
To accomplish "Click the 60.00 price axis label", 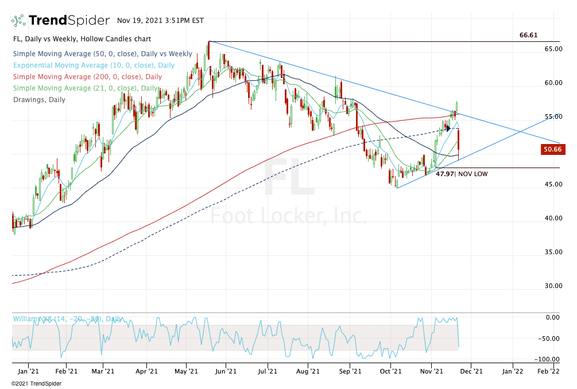I will 553,83.
